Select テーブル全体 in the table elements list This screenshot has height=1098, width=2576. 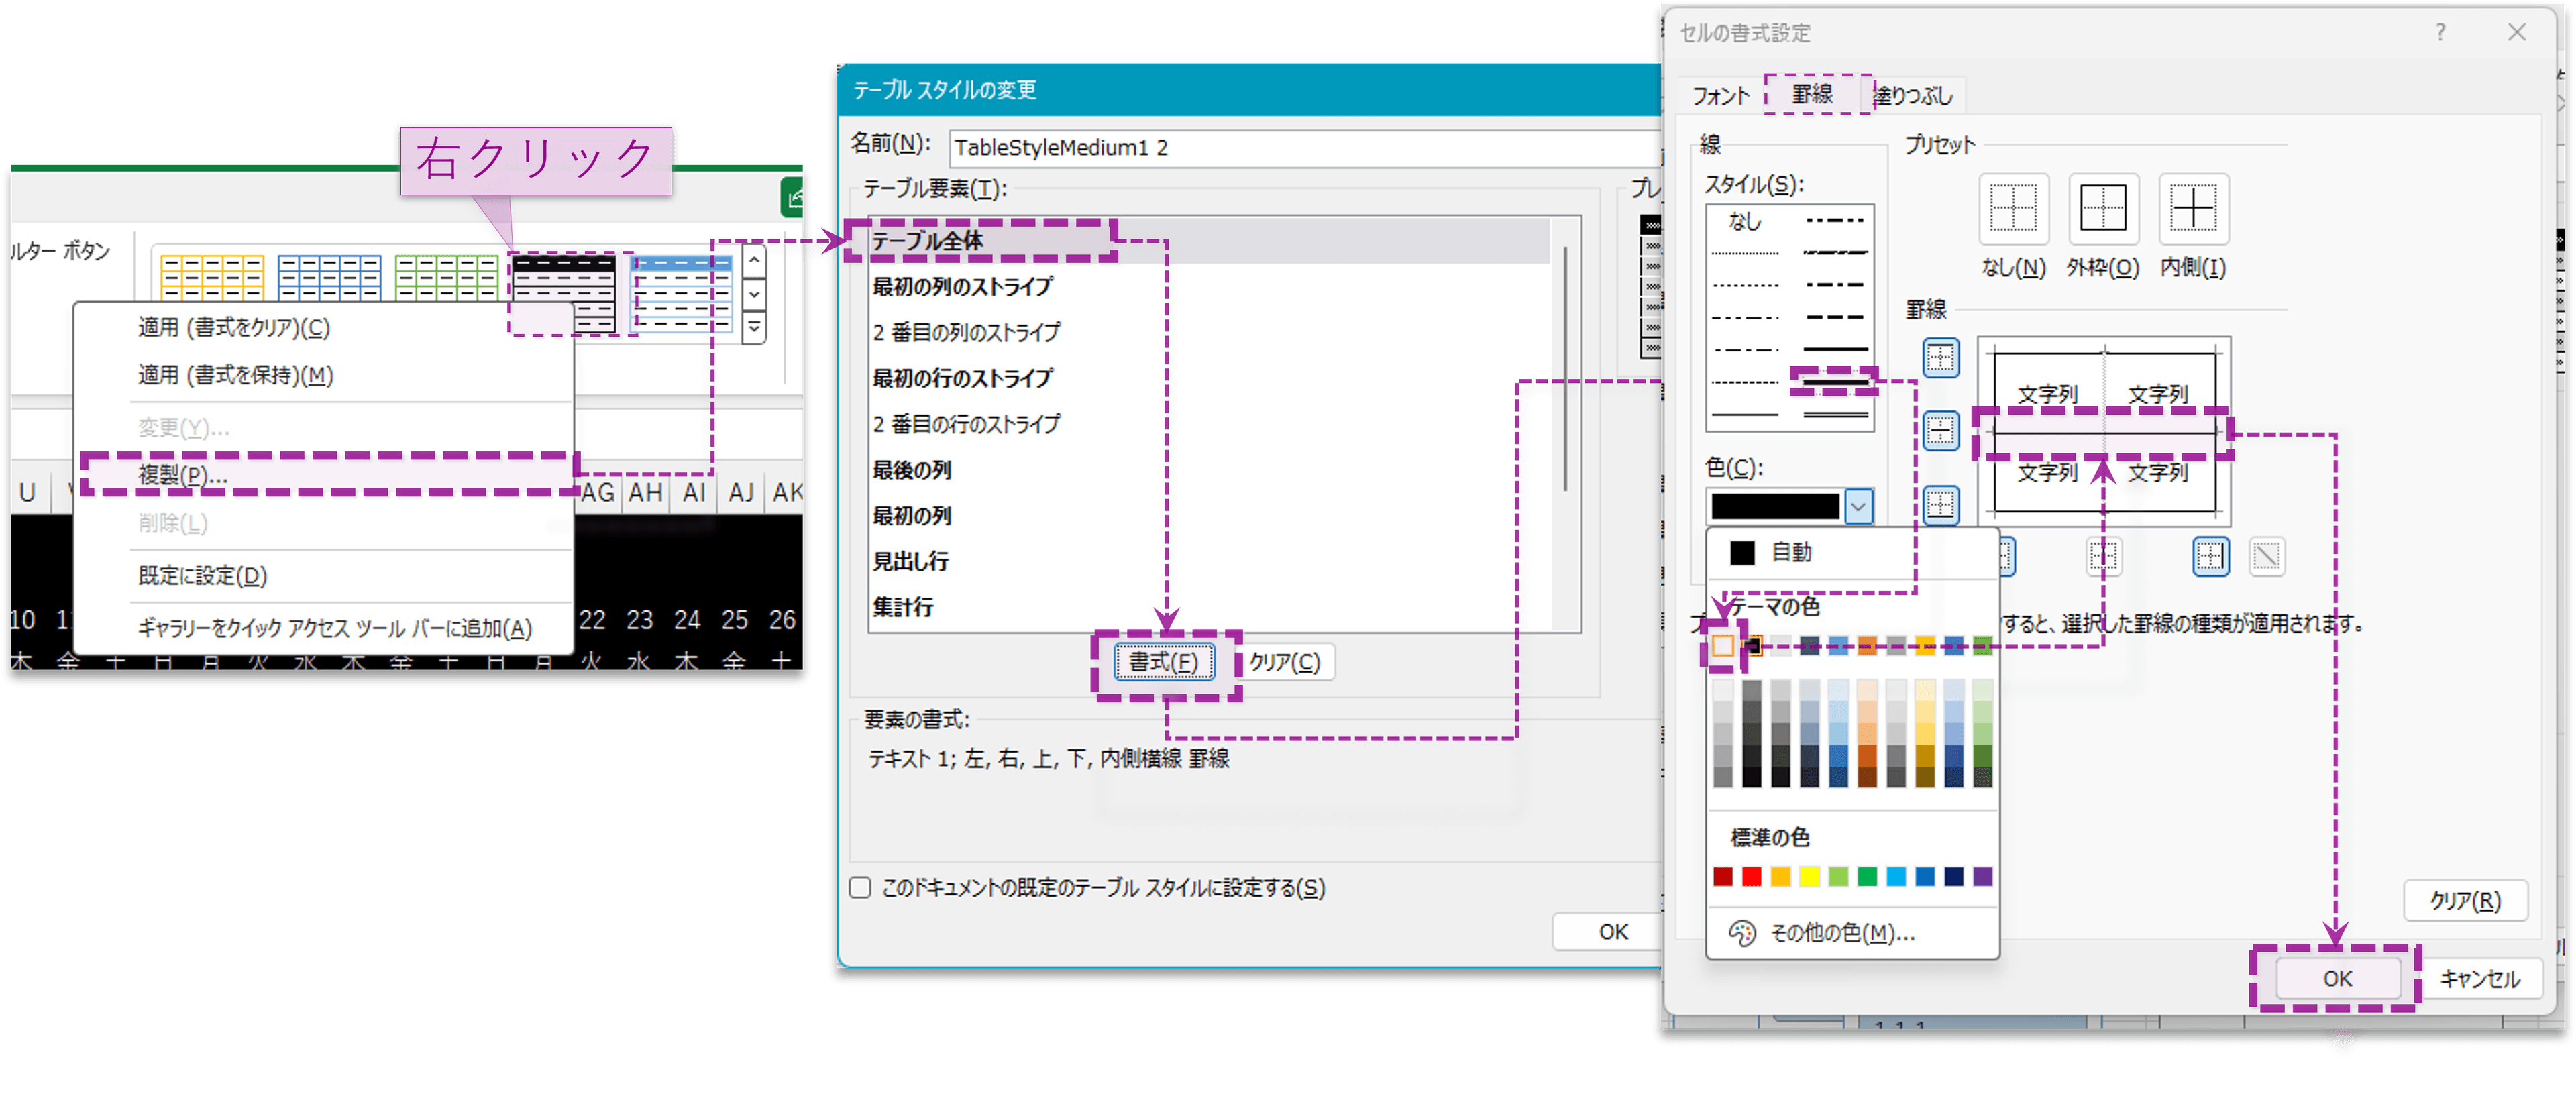pos(927,241)
